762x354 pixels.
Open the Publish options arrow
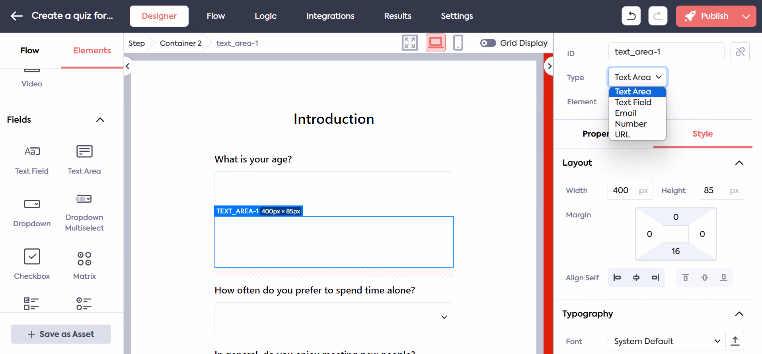coord(746,16)
